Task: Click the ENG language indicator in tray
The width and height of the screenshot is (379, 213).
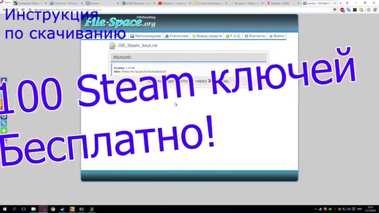Action: pyautogui.click(x=359, y=209)
